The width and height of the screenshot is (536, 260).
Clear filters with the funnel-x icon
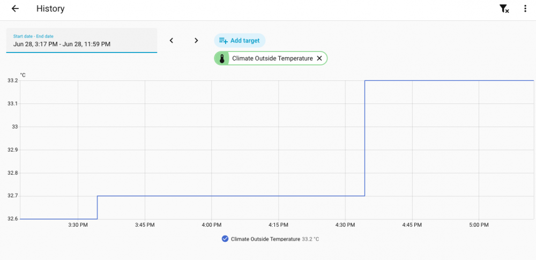[504, 9]
